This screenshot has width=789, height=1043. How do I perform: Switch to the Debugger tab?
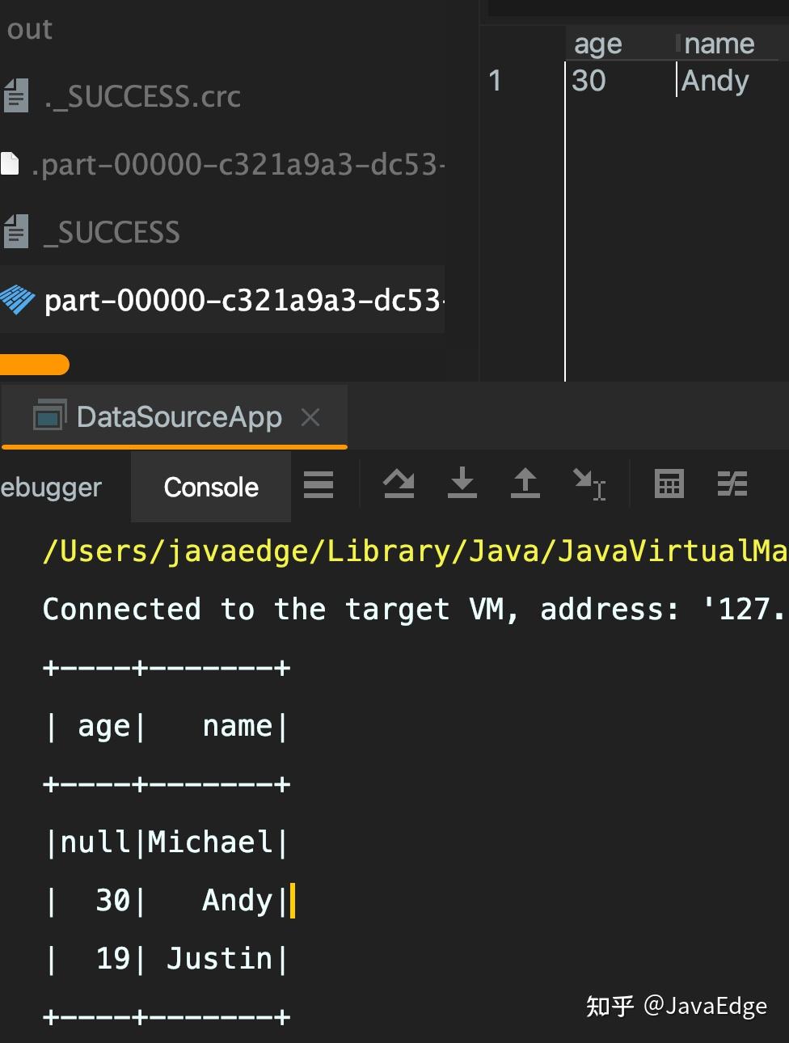[x=50, y=487]
